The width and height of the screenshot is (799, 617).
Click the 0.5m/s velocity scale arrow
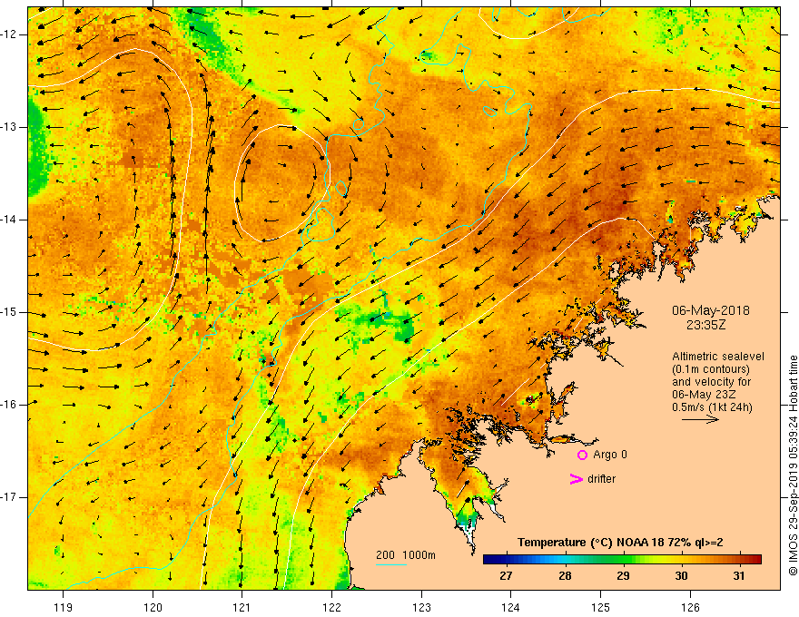(x=700, y=419)
